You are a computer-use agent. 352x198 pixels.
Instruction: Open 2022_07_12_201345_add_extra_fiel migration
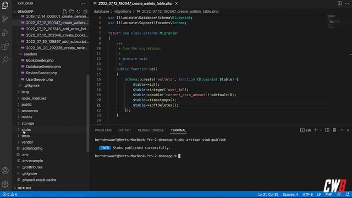pyautogui.click(x=57, y=29)
